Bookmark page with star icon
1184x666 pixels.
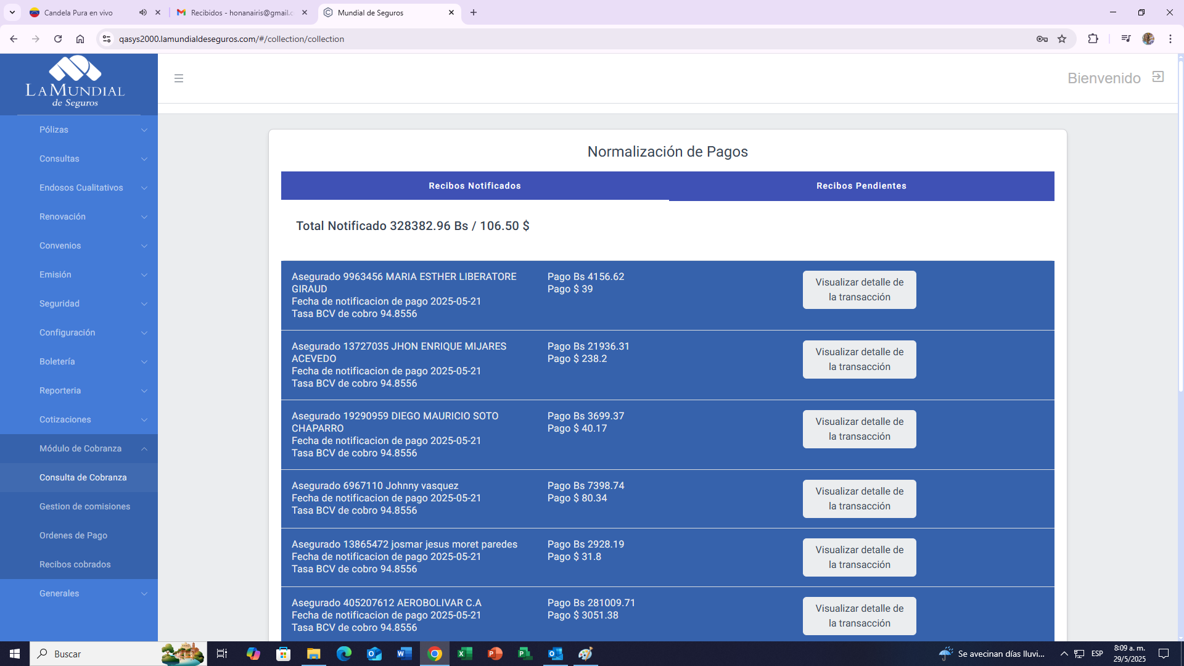tap(1062, 39)
